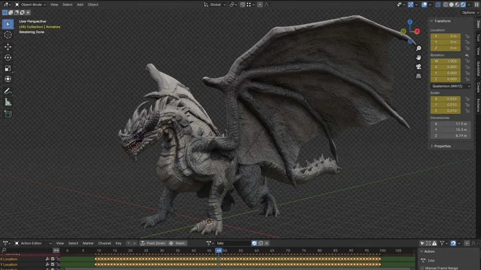Toggle camera view icon
This screenshot has height=270, width=481.
coord(418,66)
